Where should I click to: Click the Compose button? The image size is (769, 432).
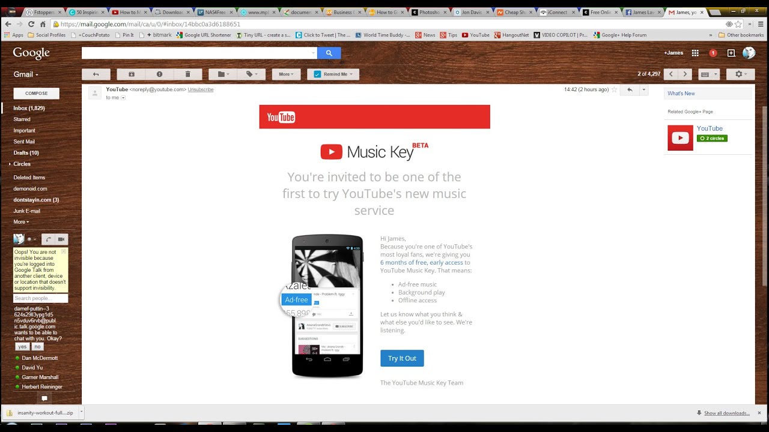point(36,93)
